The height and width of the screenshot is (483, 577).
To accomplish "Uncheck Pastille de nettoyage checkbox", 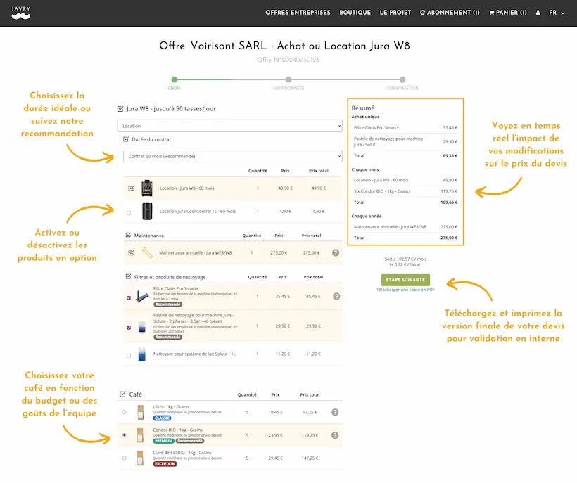I will 129,328.
